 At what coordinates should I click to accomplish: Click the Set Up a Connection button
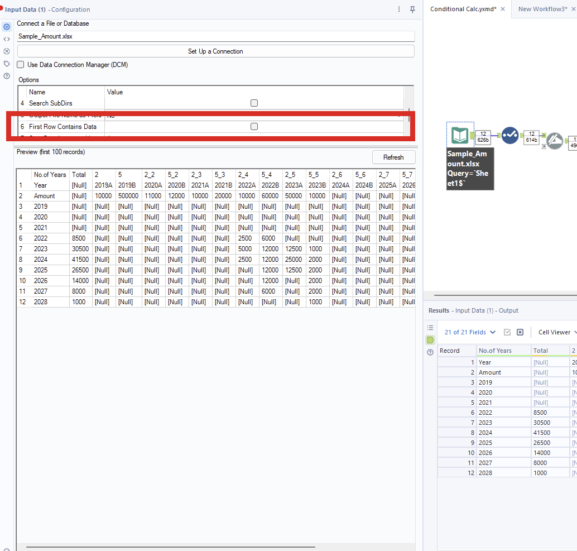point(215,51)
